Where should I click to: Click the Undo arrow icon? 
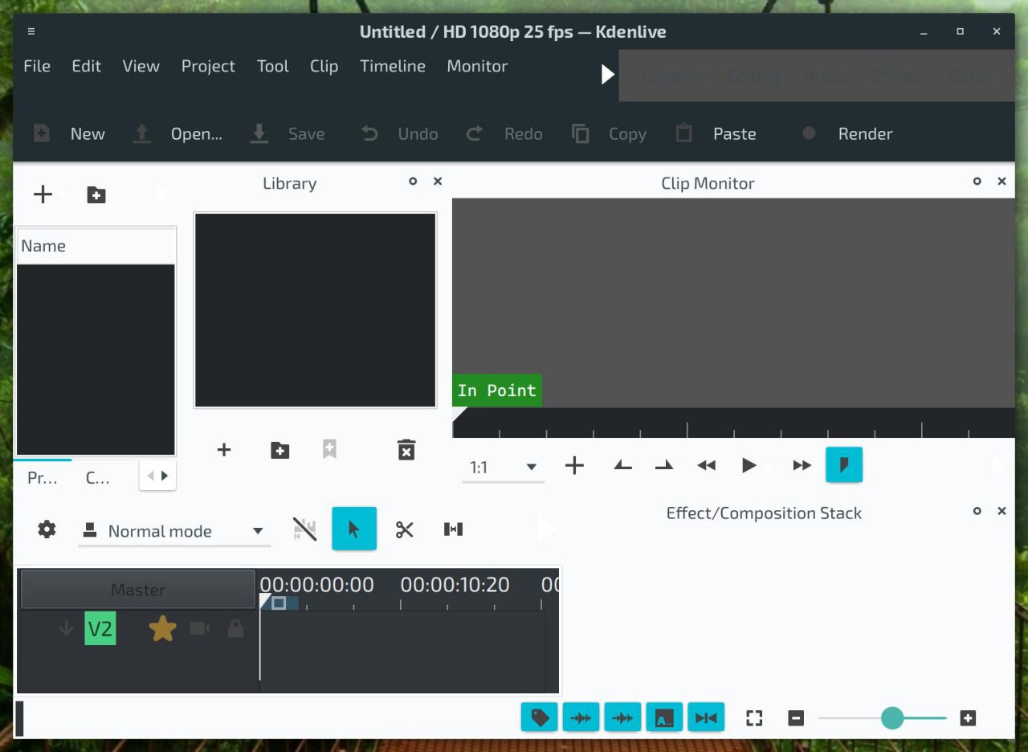(369, 133)
